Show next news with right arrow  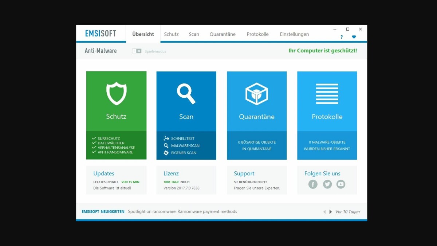click(331, 212)
